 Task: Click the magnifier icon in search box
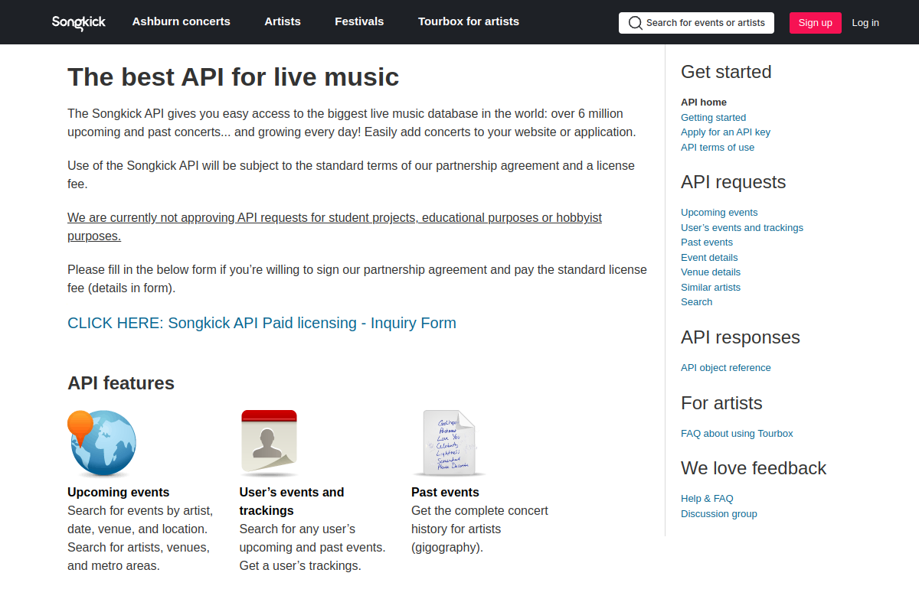point(635,23)
